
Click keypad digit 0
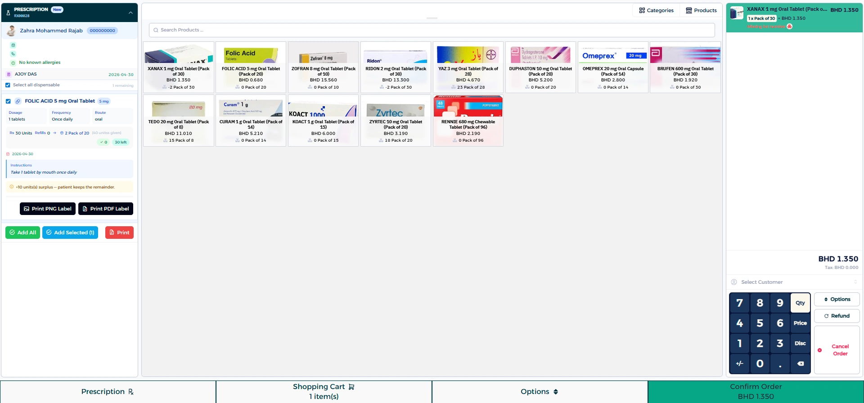pyautogui.click(x=760, y=364)
